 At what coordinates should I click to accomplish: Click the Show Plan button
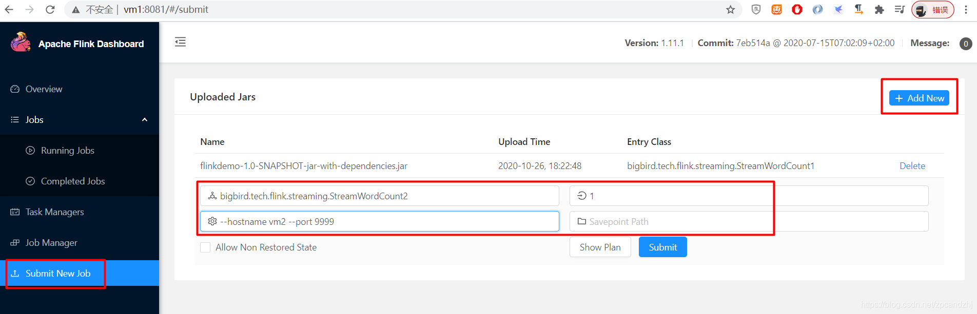coord(600,247)
